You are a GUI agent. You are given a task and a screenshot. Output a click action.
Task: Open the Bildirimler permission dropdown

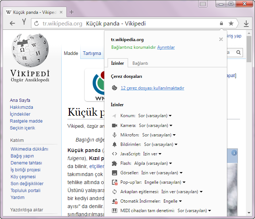click(x=161, y=144)
